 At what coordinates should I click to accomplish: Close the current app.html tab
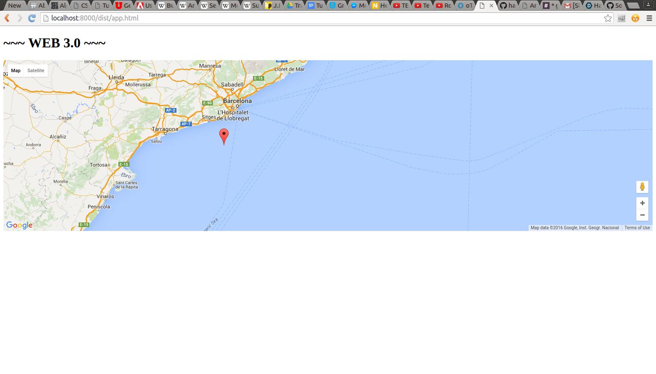[x=491, y=6]
